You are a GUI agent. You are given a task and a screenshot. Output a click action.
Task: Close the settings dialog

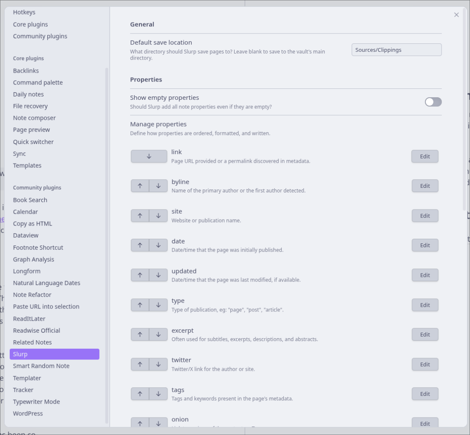456,15
